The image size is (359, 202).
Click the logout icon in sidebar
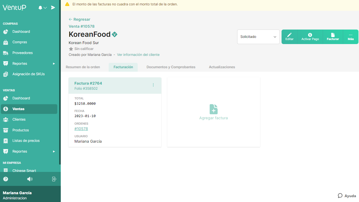point(54,179)
